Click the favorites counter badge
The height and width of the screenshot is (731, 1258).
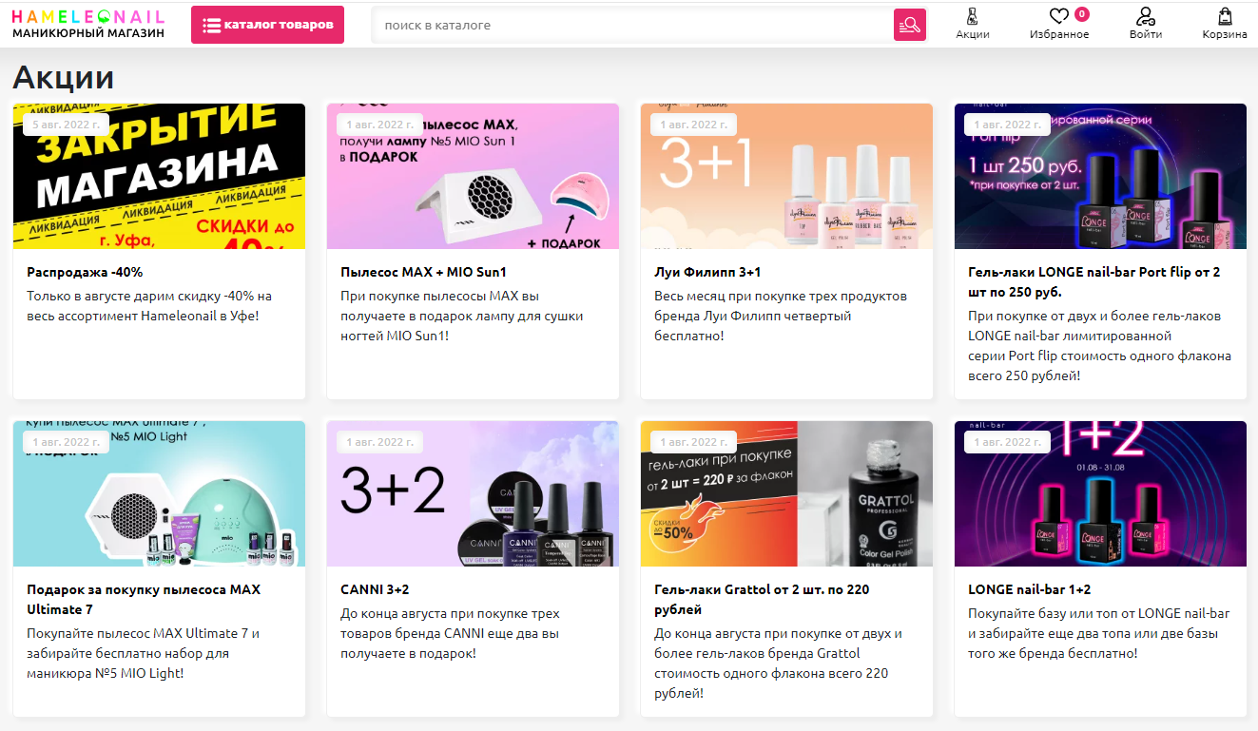click(1081, 13)
